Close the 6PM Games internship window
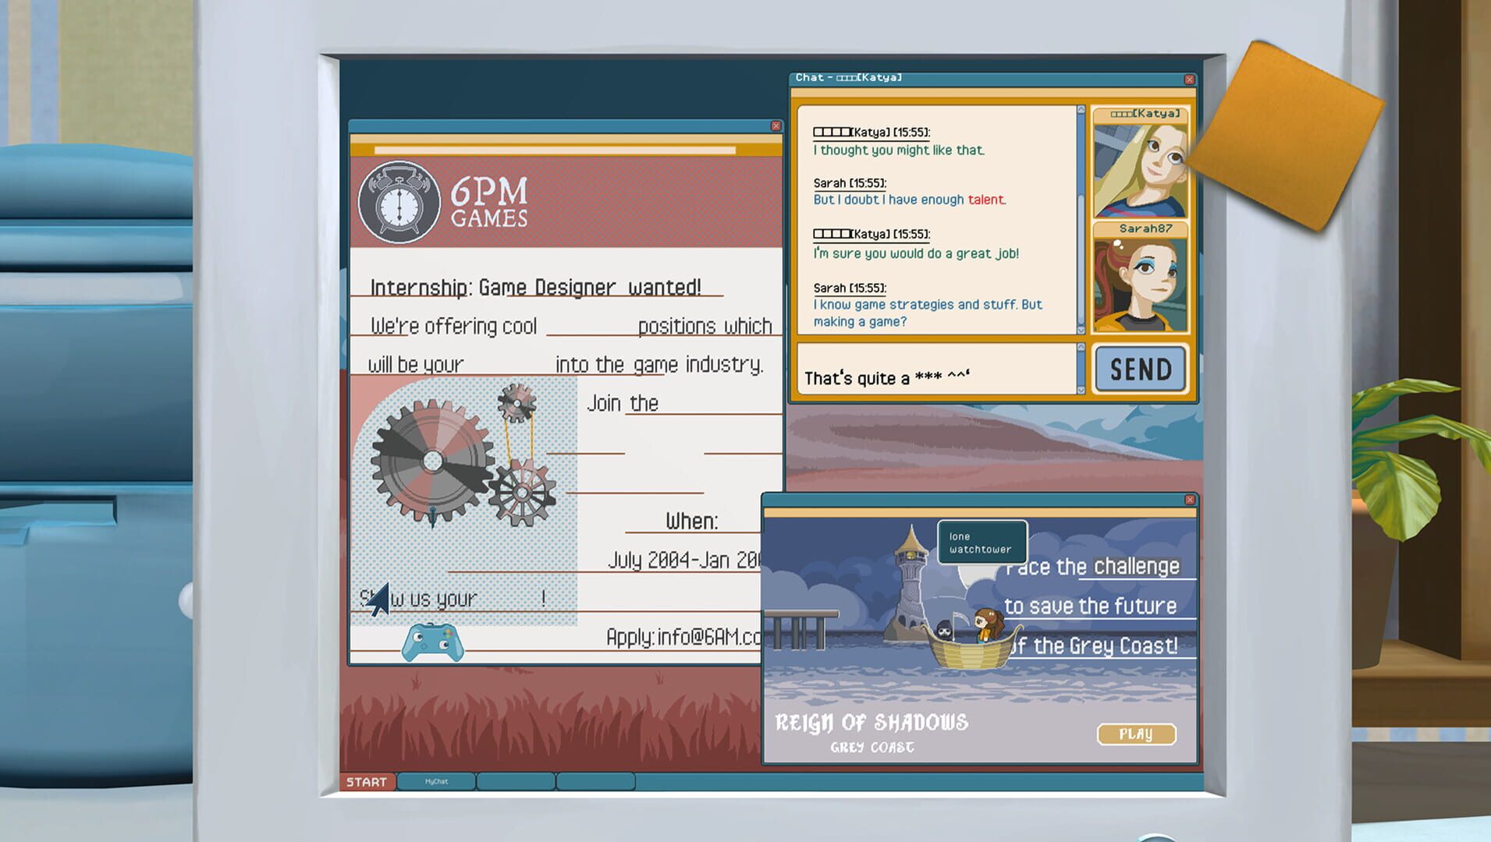 point(776,126)
